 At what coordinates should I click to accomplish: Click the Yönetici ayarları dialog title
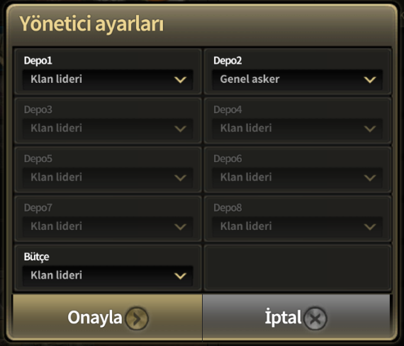(x=91, y=25)
